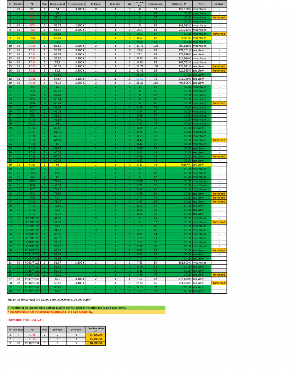
Task: Click the garage prices note text
Action: pyautogui.click(x=49, y=300)
